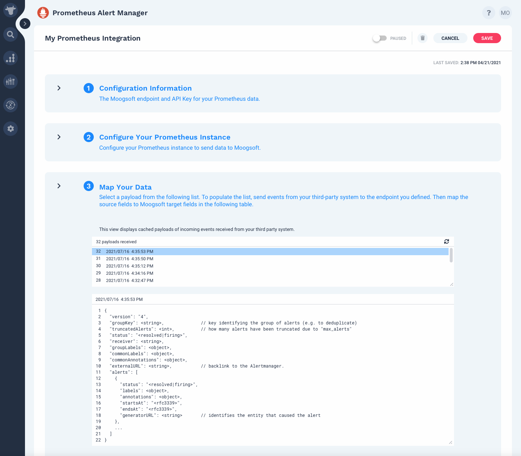Open the metrics dots icon in sidebar
Image resolution: width=521 pixels, height=456 pixels.
pyautogui.click(x=10, y=58)
